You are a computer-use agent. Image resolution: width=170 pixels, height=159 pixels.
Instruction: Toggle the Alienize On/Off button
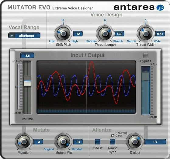(x=98, y=142)
